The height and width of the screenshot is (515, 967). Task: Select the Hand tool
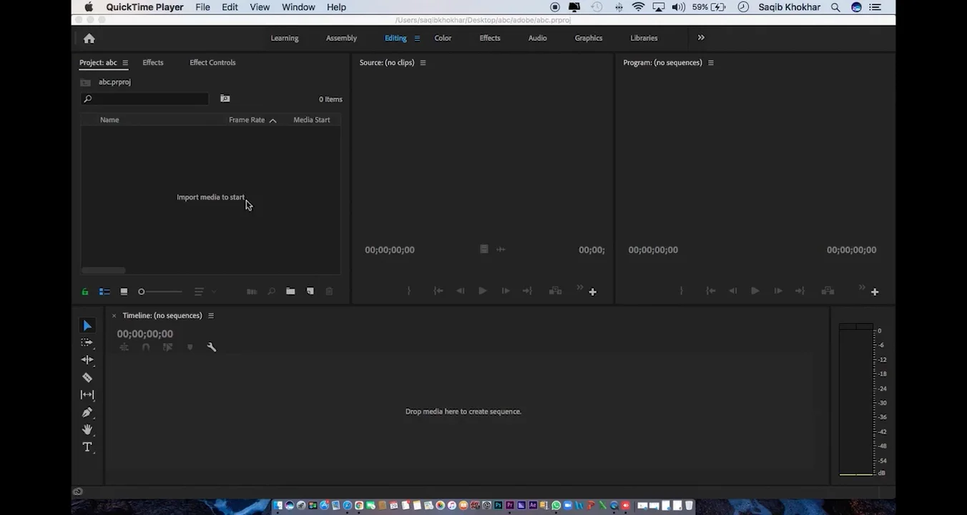(87, 429)
